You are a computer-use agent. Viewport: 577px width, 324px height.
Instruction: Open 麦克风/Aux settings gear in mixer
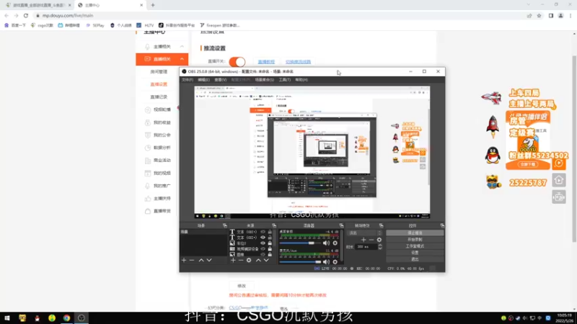(335, 262)
